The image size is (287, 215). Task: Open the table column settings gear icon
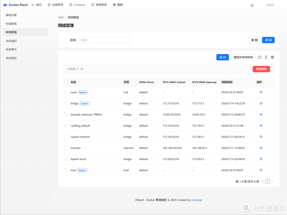pyautogui.click(x=272, y=57)
